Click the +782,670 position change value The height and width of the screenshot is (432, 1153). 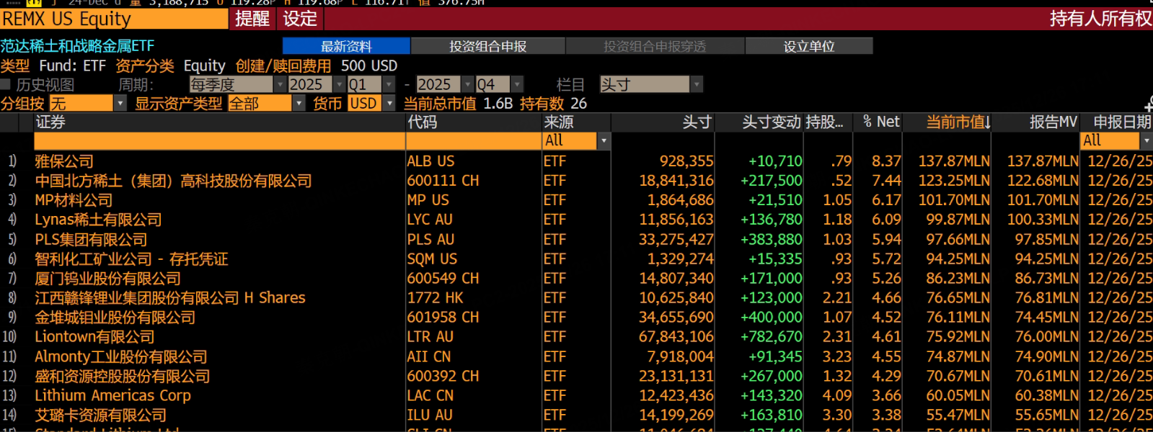click(x=771, y=337)
